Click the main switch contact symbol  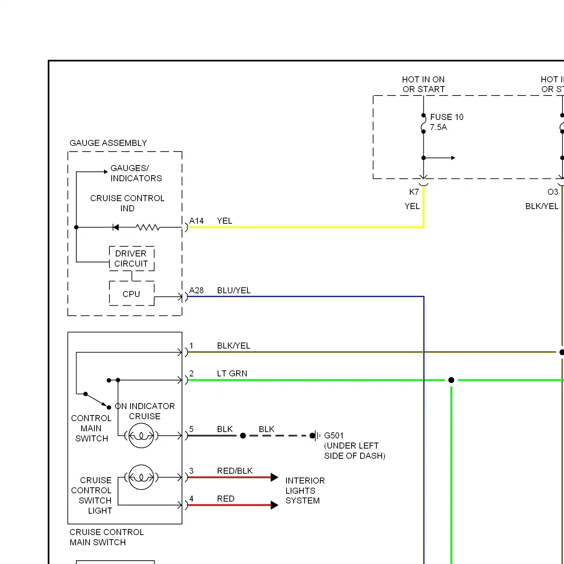coord(97,400)
